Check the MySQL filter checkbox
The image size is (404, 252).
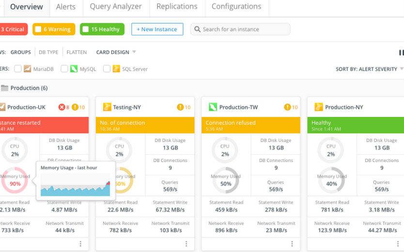pyautogui.click(x=64, y=69)
